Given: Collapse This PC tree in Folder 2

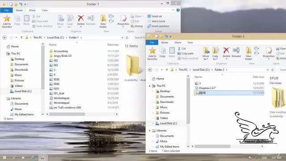Looking at the screenshot, I should tap(150, 86).
